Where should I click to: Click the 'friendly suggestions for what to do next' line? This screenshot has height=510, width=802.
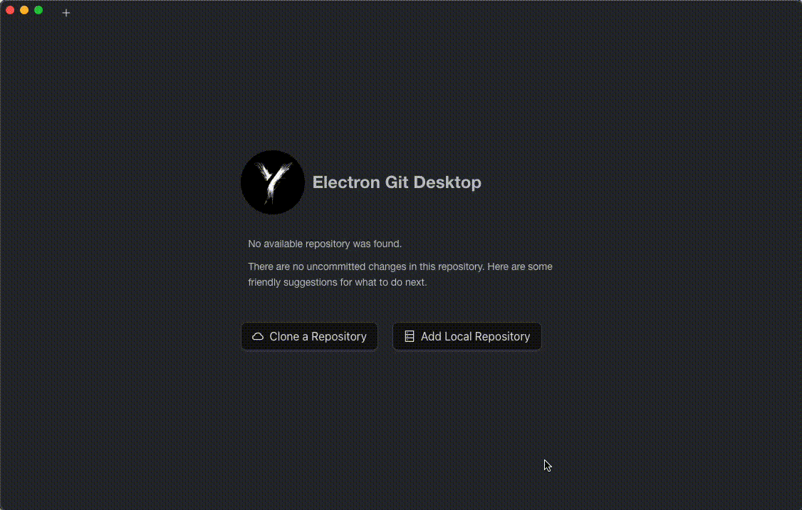click(337, 282)
